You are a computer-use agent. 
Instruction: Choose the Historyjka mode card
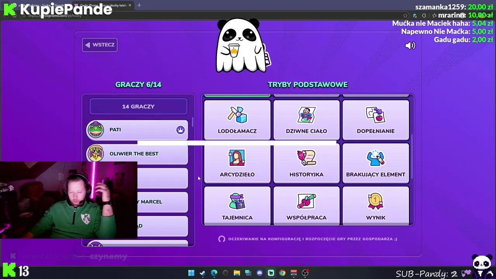(x=307, y=163)
